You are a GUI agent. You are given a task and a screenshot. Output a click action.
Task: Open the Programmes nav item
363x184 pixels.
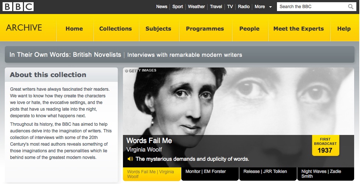click(205, 29)
